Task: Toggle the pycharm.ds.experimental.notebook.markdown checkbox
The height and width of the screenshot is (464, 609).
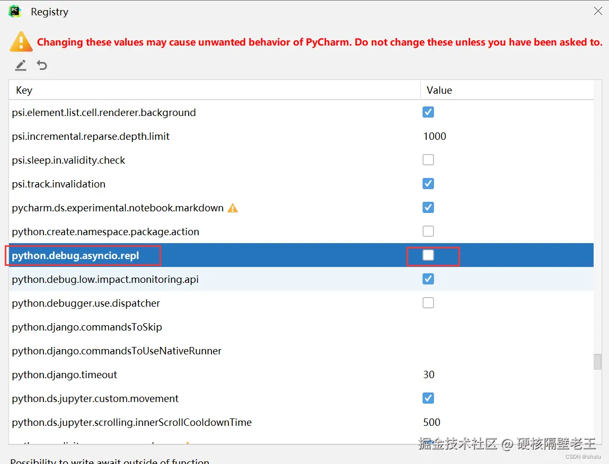Action: pos(428,207)
